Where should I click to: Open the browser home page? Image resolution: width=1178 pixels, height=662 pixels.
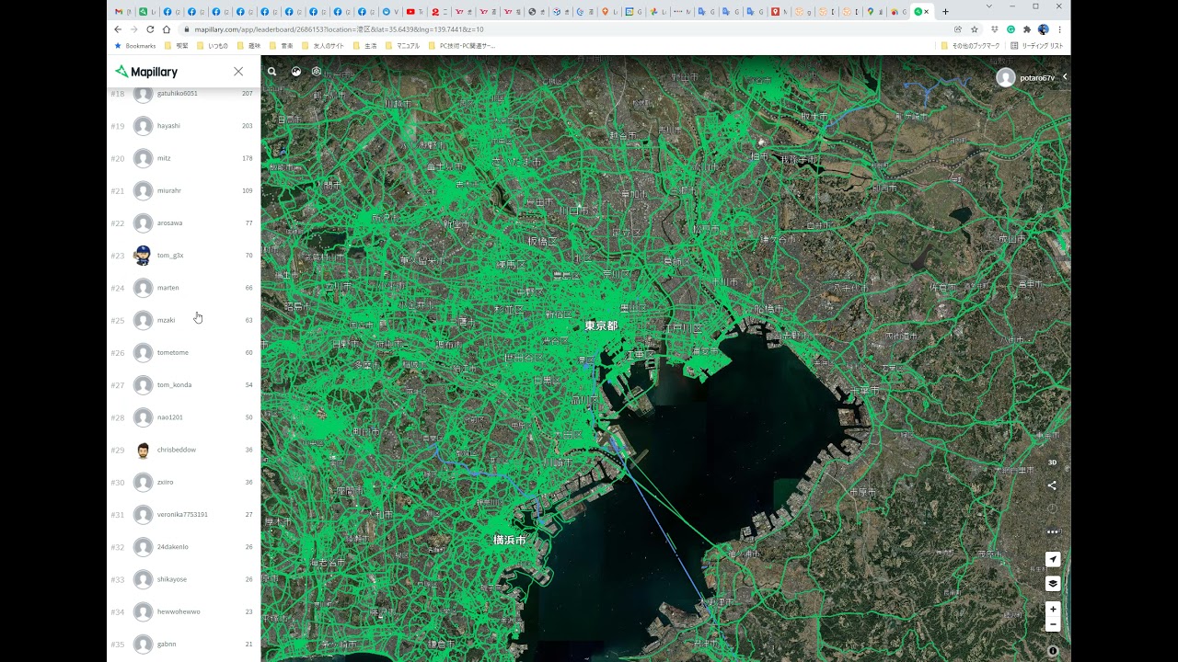point(167,29)
